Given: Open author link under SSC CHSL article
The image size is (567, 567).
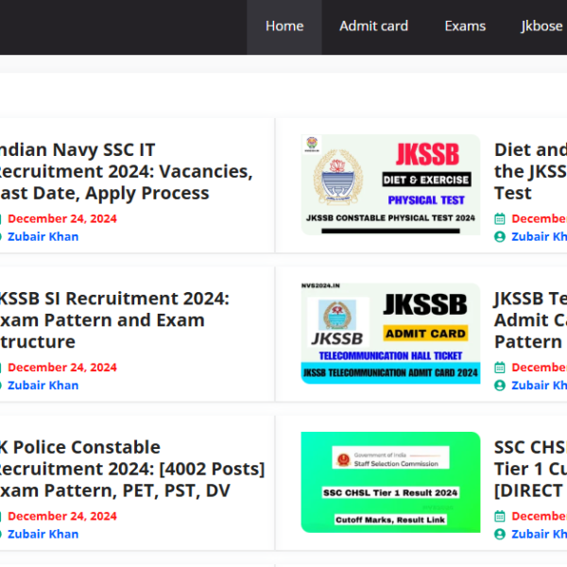Looking at the screenshot, I should pos(540,534).
